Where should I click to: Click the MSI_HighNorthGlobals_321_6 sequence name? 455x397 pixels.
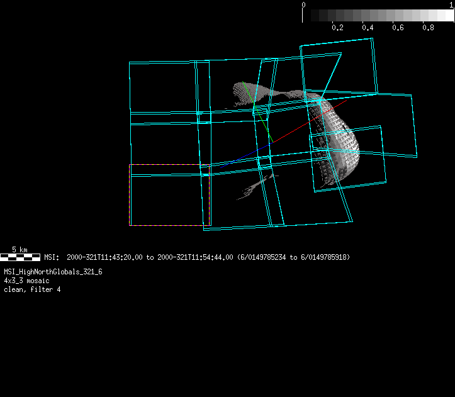coord(53,272)
